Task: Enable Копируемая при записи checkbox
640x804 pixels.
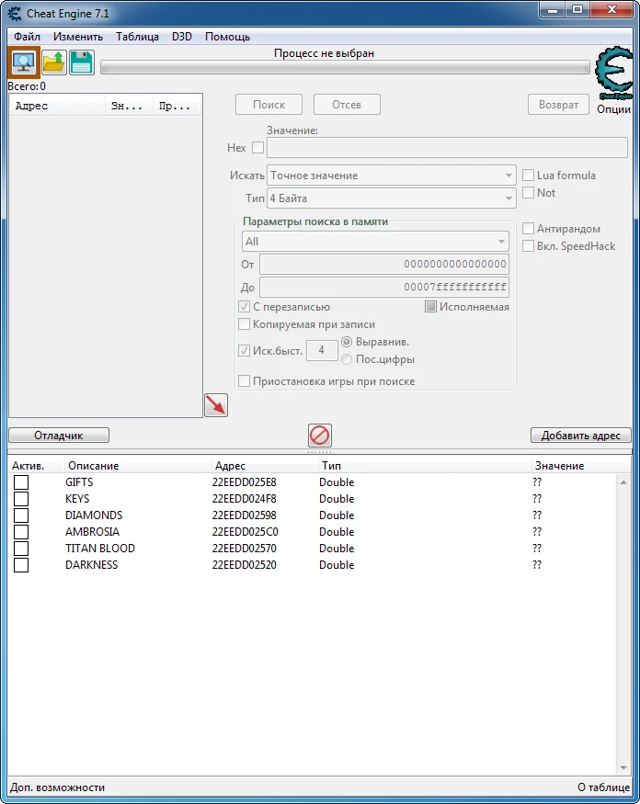Action: pos(245,324)
